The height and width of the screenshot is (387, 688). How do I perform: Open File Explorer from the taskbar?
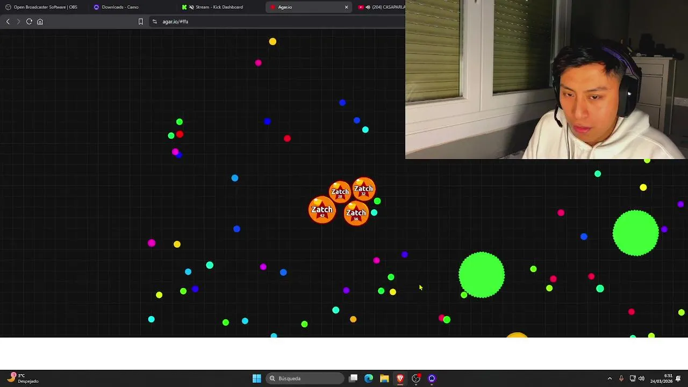click(384, 378)
